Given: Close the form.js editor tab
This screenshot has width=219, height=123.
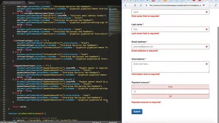Looking at the screenshot, I should click(48, 3).
